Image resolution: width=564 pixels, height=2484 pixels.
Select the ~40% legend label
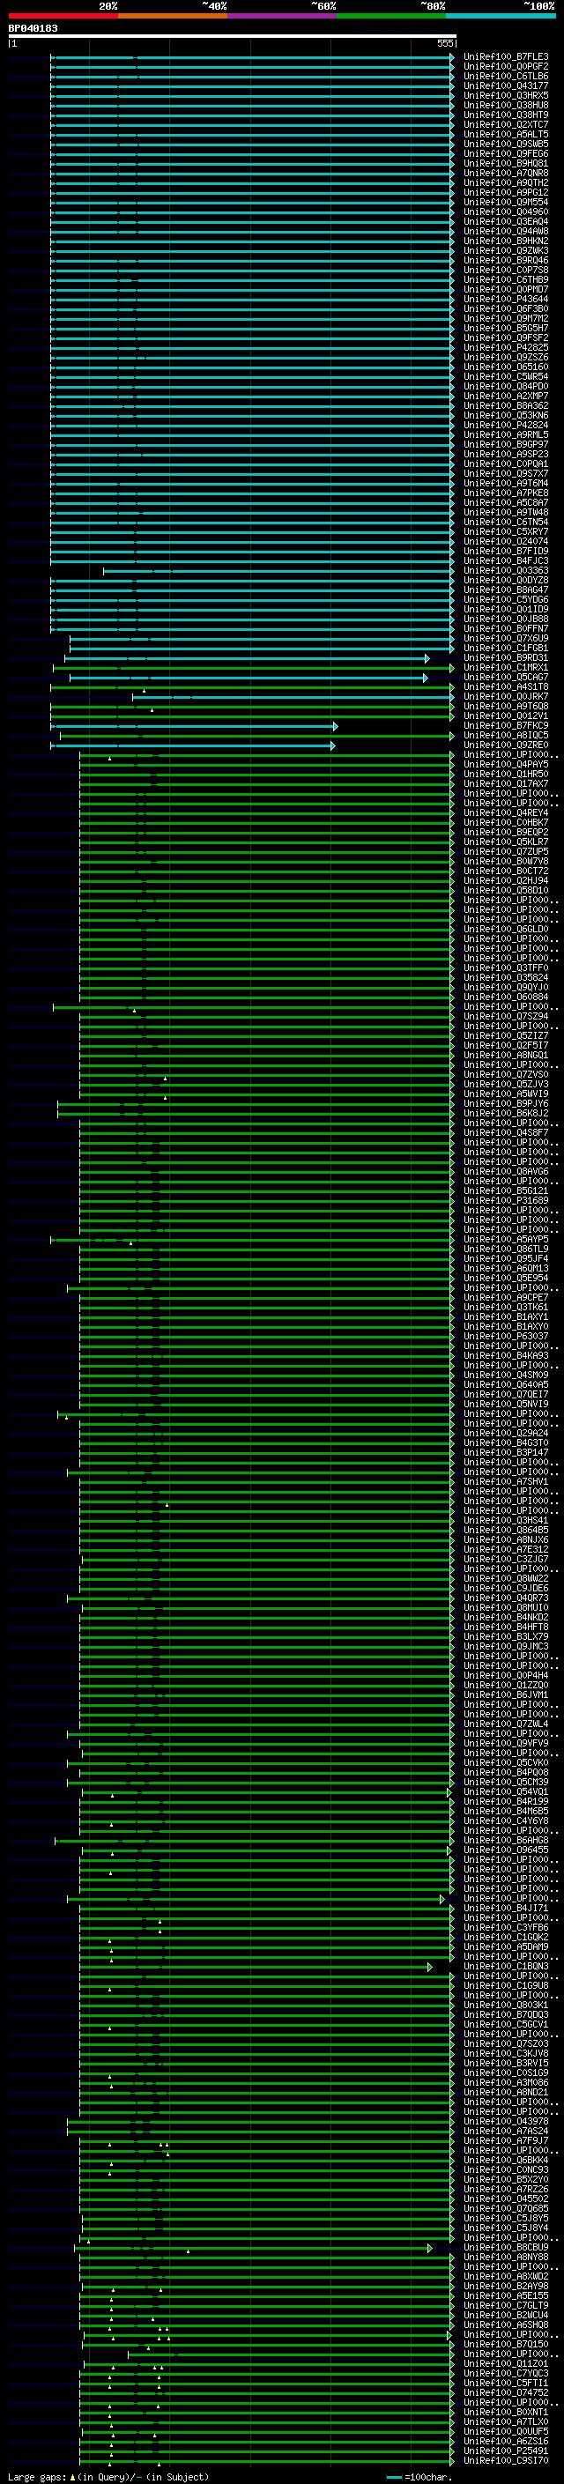click(214, 6)
